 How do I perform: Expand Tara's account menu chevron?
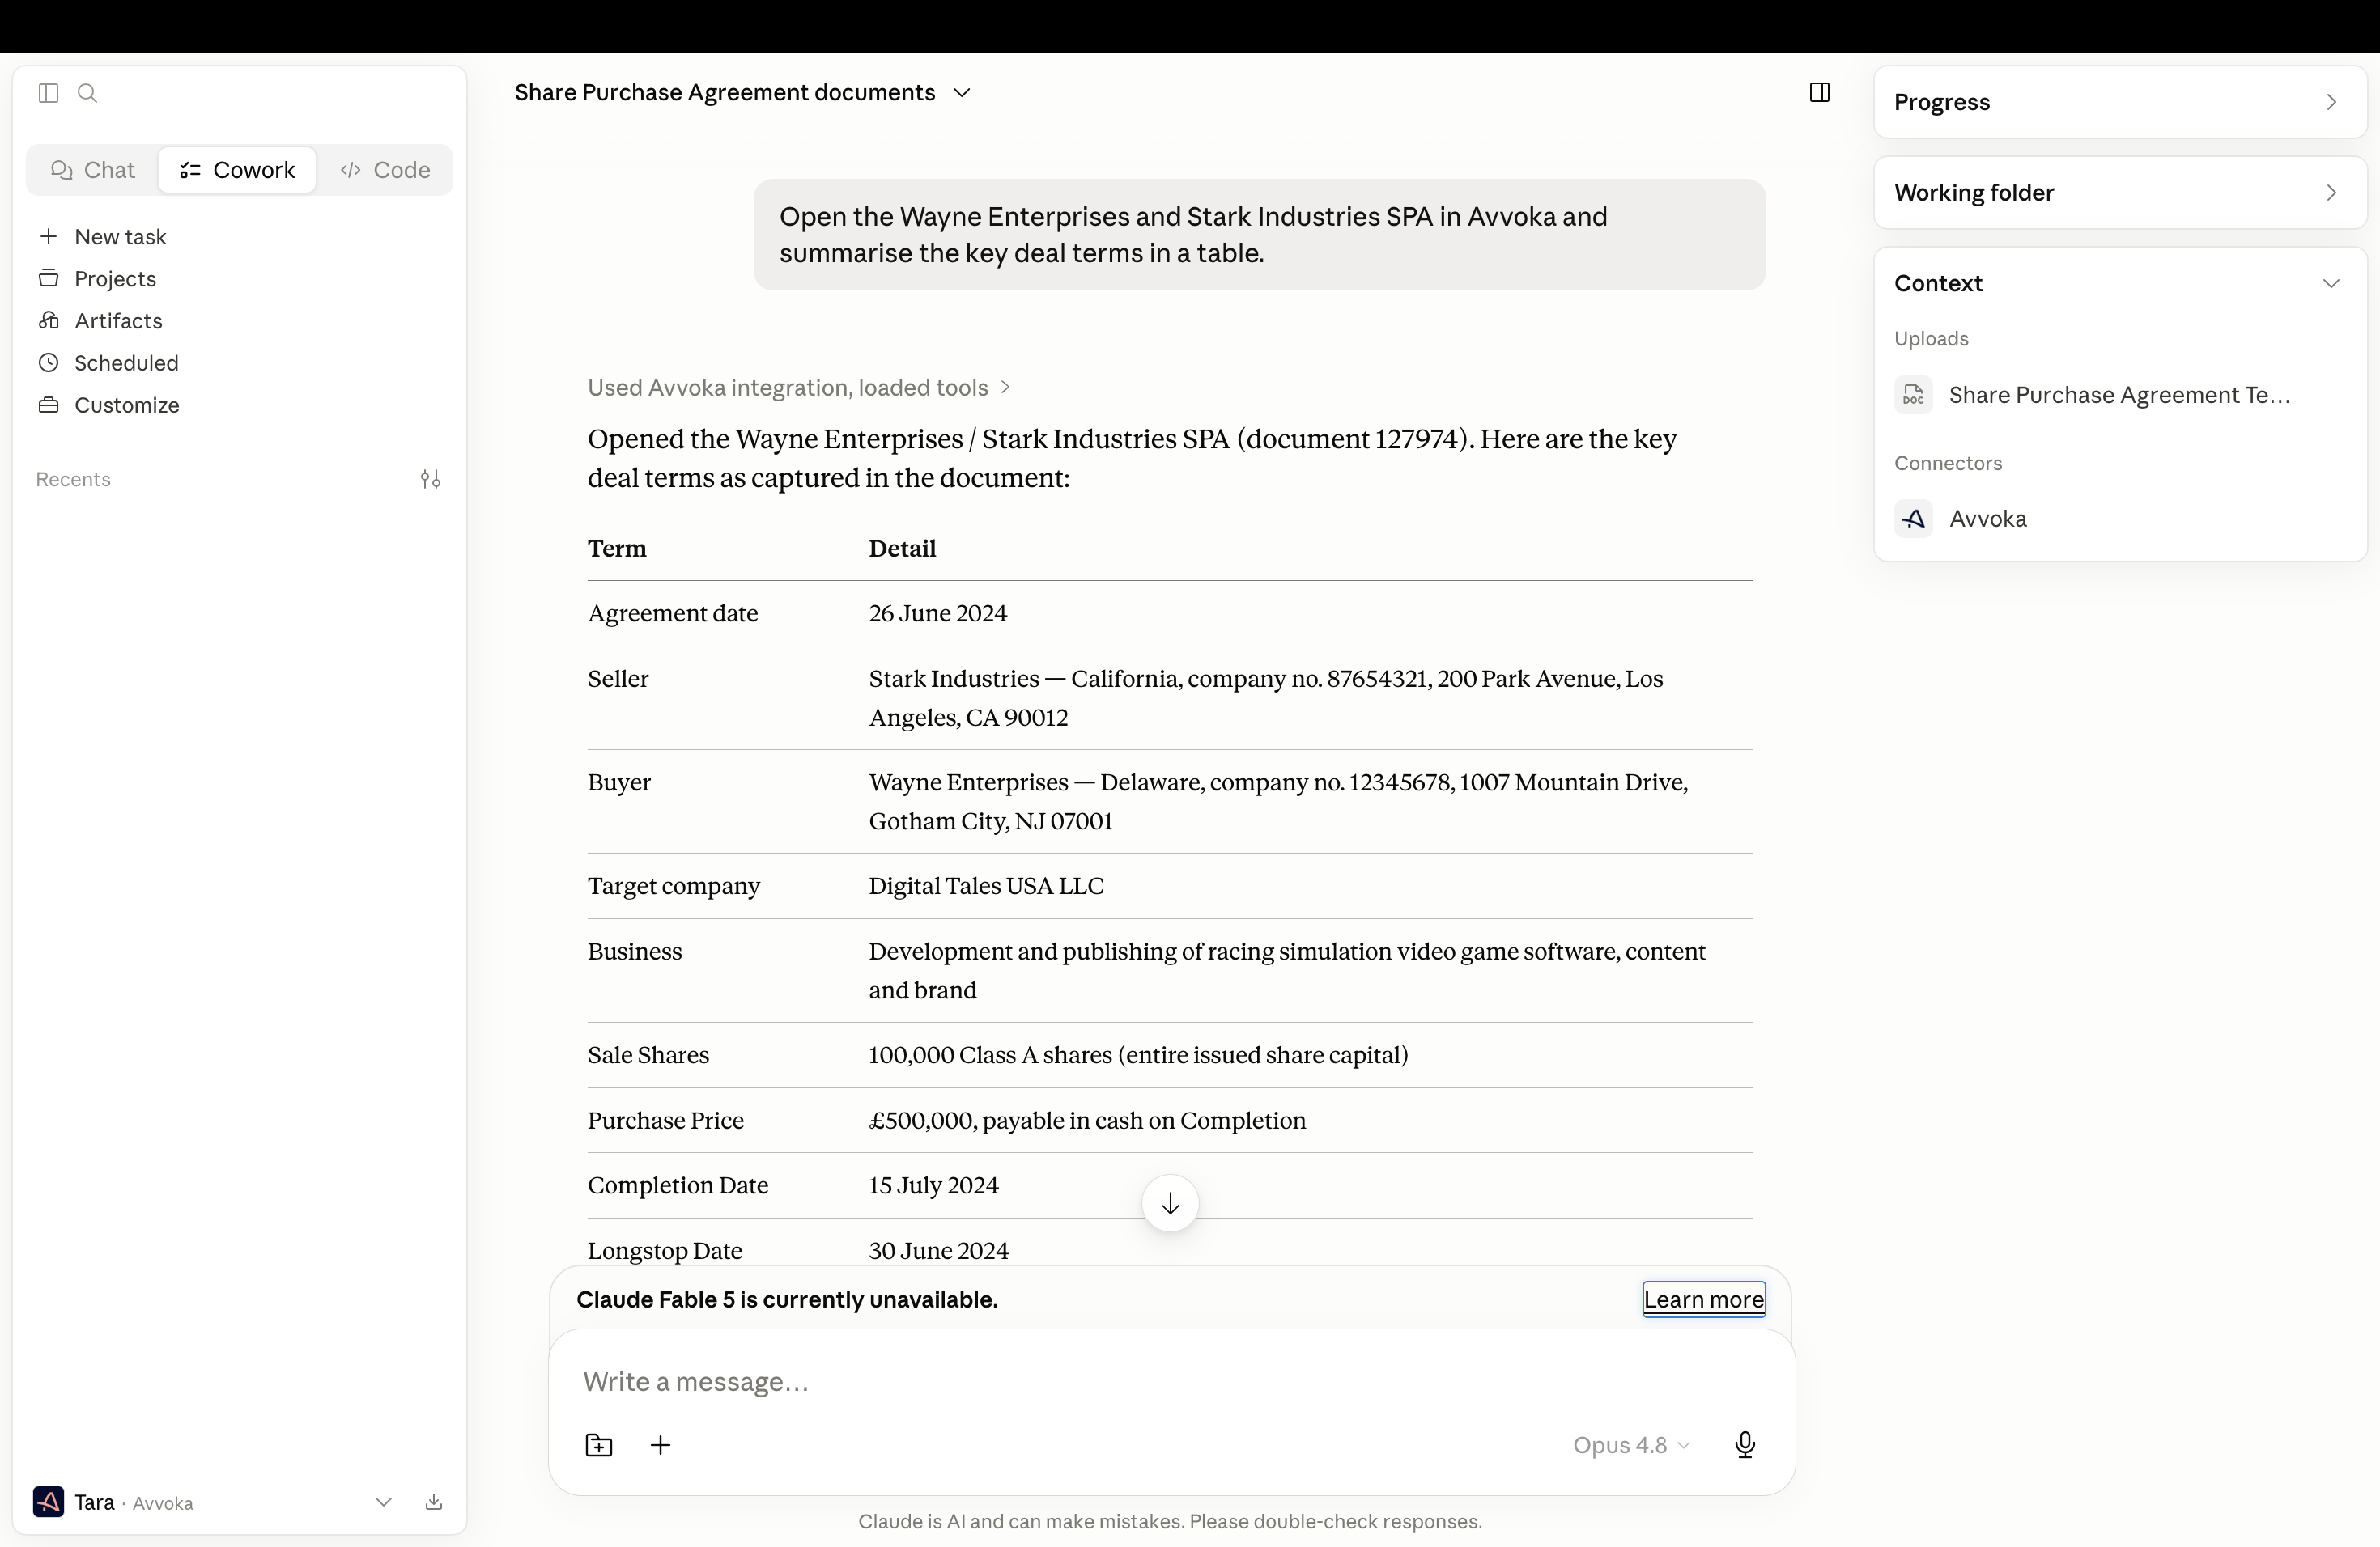[x=383, y=1502]
